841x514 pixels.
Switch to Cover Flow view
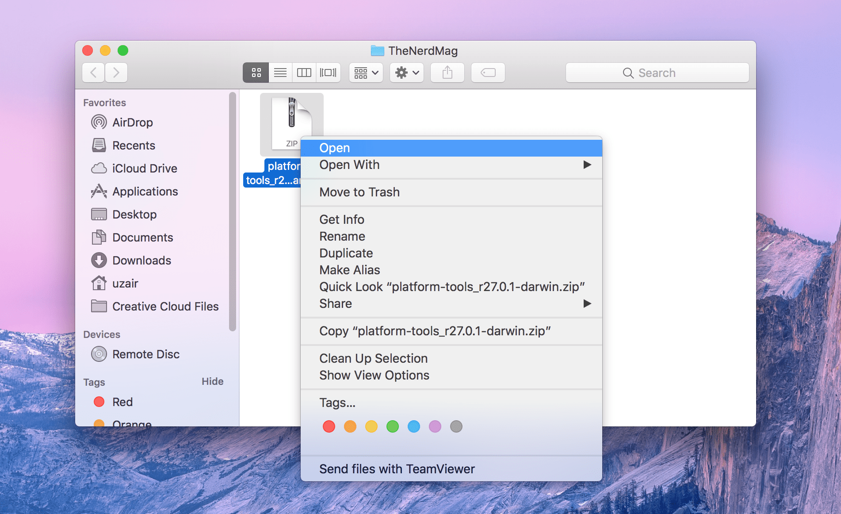pyautogui.click(x=328, y=73)
